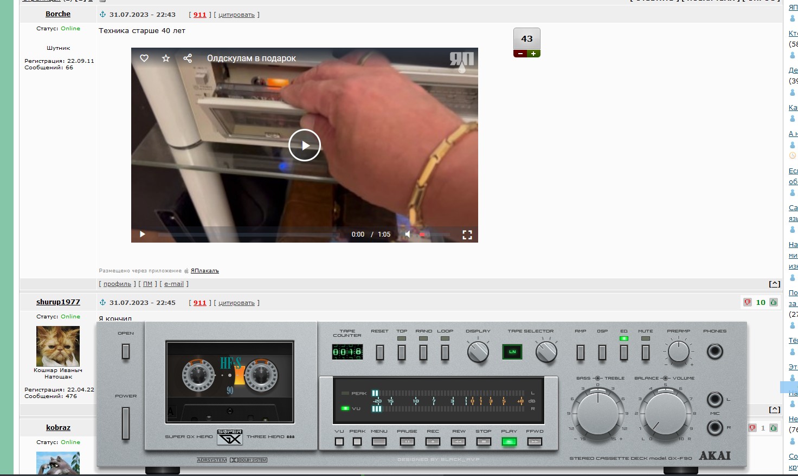Click the anchor icon on shurup1977's post
Viewport: 798px width, 476px height.
click(102, 302)
